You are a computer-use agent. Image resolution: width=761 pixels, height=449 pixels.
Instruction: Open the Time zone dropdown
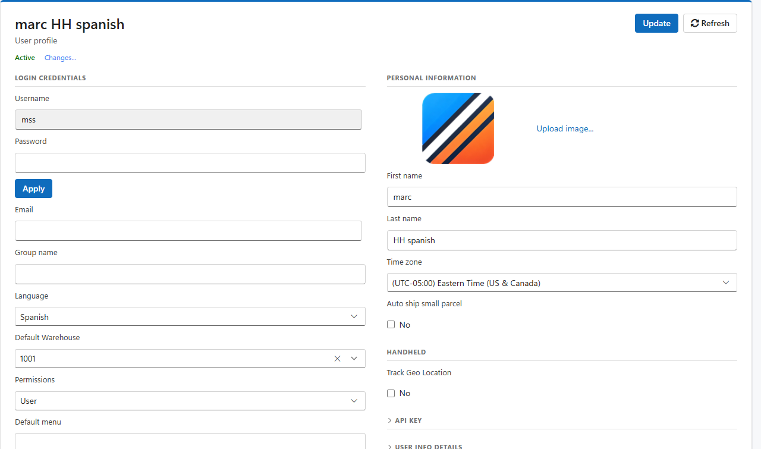pyautogui.click(x=562, y=282)
